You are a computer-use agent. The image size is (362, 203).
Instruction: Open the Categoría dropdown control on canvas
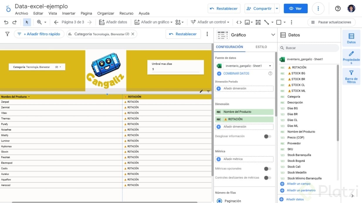[37, 67]
